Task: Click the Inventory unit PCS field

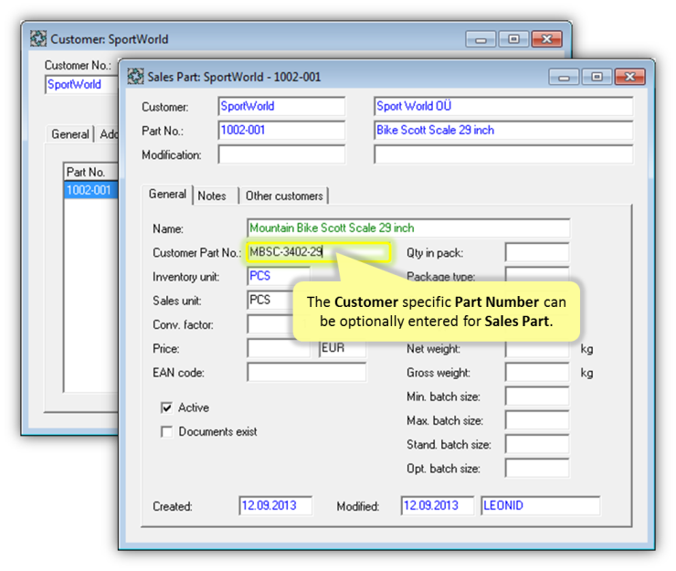Action: click(x=279, y=276)
